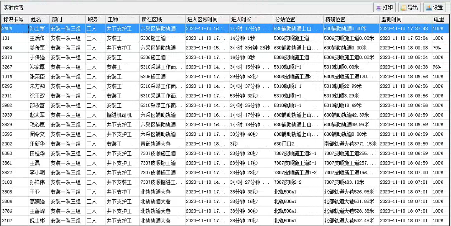Image resolution: width=451 pixels, height=226 pixels.
Task: Click the 电量 column header
Action: pyautogui.click(x=441, y=19)
